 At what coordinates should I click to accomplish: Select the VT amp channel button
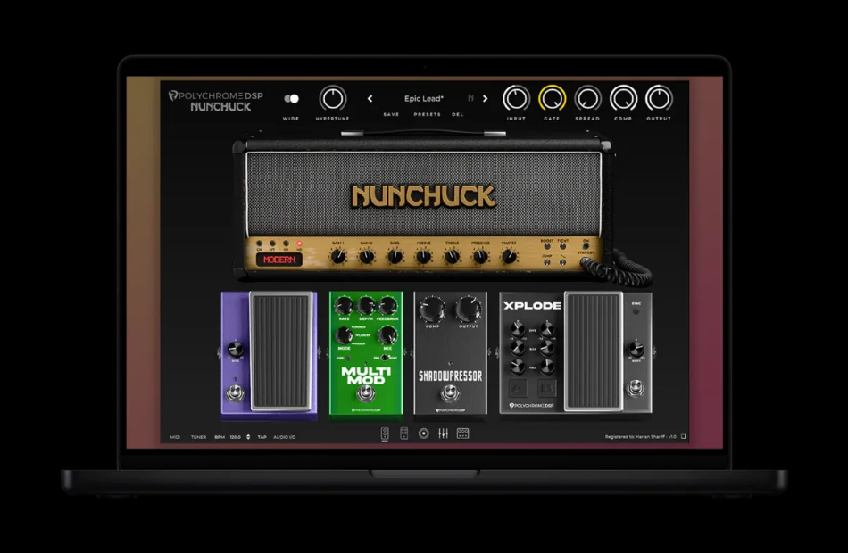(272, 243)
